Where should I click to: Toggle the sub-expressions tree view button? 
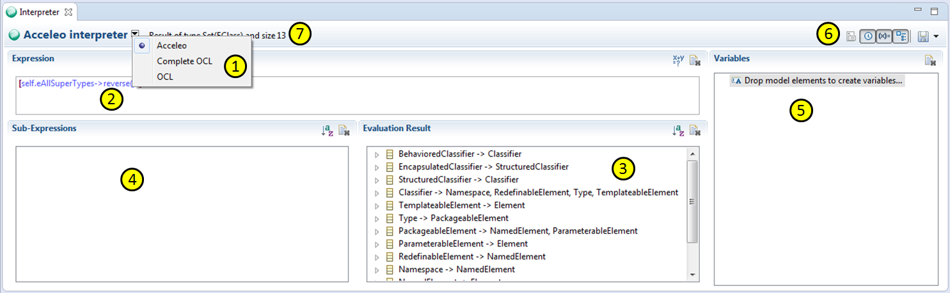900,36
